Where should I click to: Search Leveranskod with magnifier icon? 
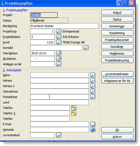[59, 135]
